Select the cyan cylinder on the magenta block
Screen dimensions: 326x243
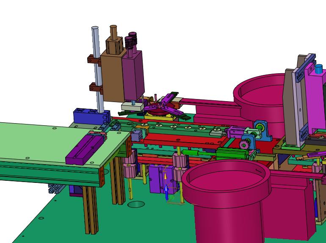(319, 69)
